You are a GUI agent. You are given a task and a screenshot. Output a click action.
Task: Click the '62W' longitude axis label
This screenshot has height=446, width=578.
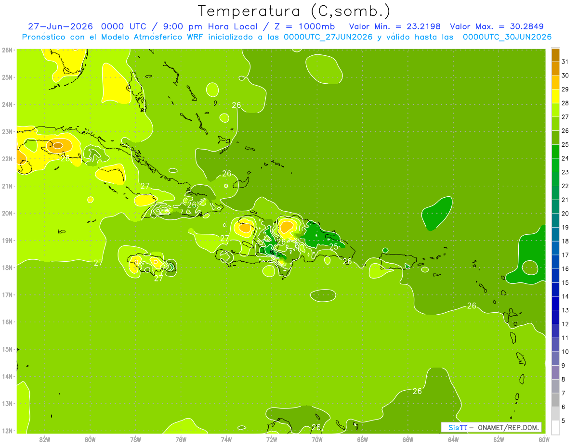499,439
